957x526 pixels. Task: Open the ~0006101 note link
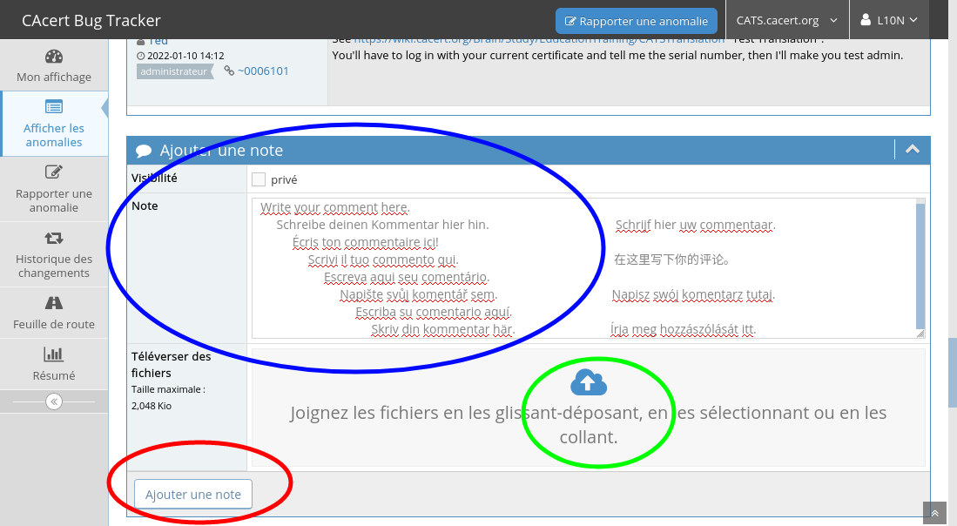263,71
